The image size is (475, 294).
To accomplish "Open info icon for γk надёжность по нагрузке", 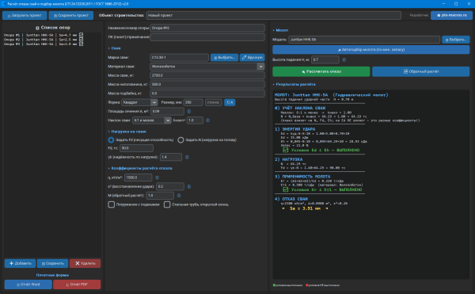I will point(187,157).
